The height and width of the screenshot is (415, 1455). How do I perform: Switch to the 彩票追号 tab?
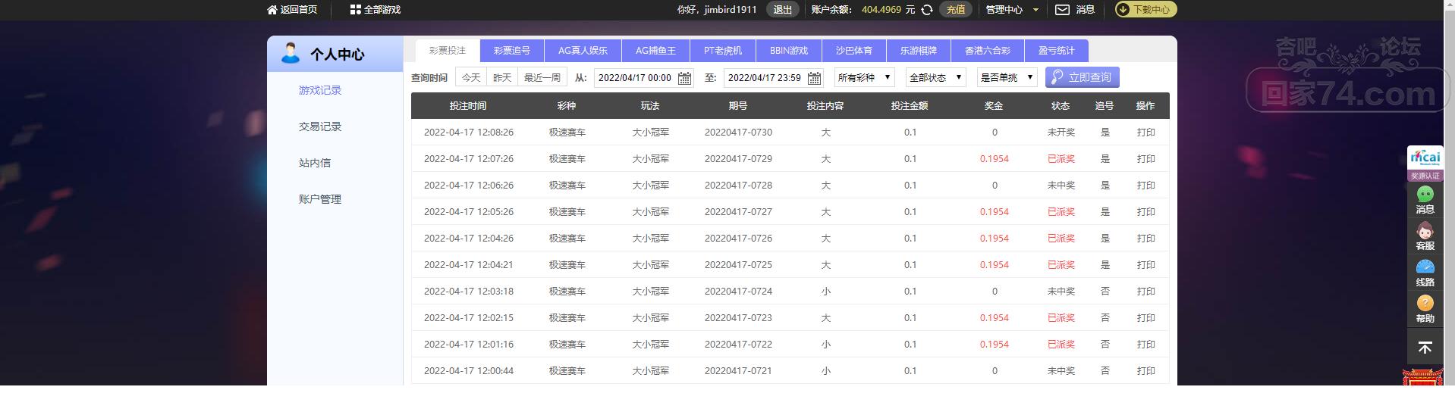coord(512,51)
